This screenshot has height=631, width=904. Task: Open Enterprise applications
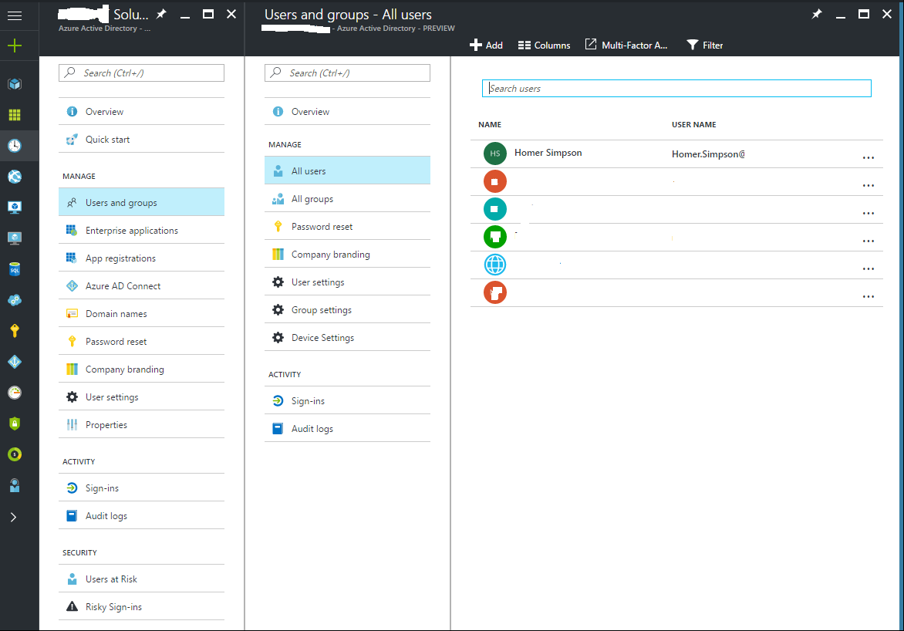click(x=141, y=230)
